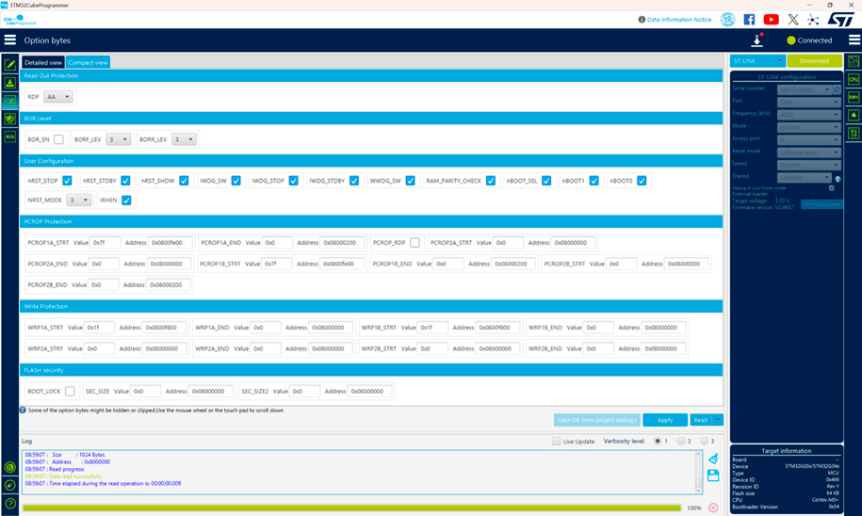Click the green progress bar at bottom
The height and width of the screenshot is (516, 862).
(350, 508)
